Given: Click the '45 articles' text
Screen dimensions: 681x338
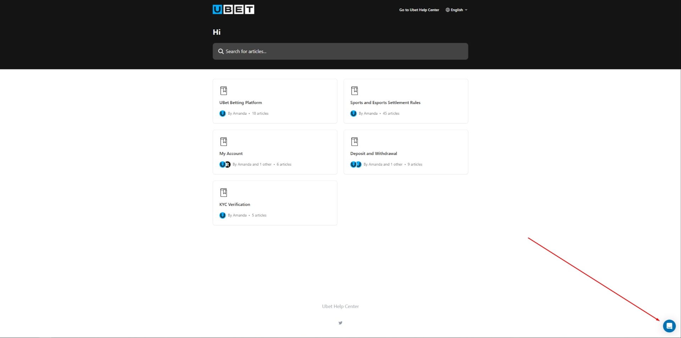Looking at the screenshot, I should click(x=391, y=114).
